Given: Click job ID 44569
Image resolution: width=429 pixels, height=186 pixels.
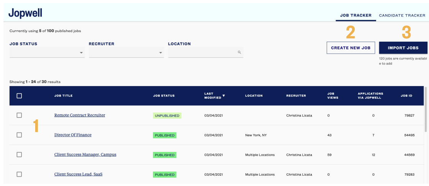Looking at the screenshot, I should [x=409, y=155].
